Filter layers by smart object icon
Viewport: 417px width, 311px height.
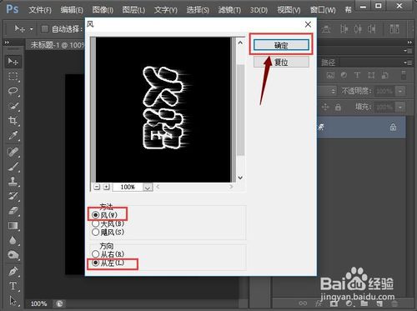pos(385,75)
